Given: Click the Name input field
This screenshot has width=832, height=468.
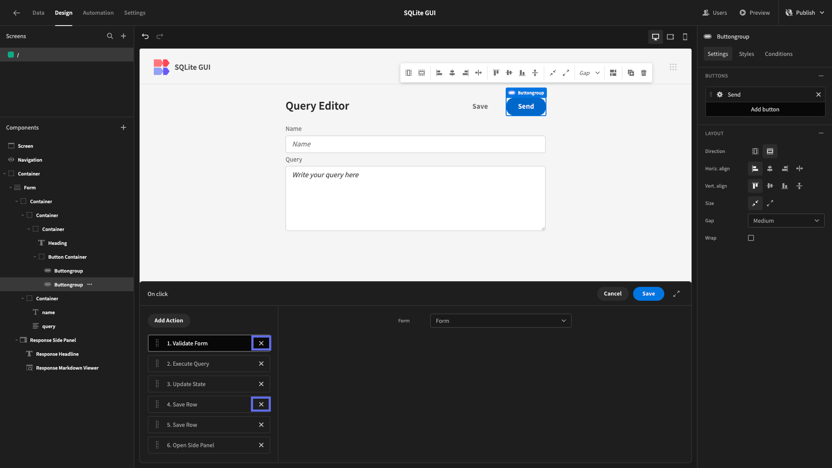Looking at the screenshot, I should [x=416, y=144].
